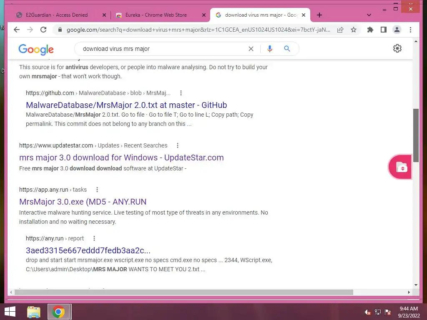Submit search with magnifier icon
The height and width of the screenshot is (320, 427).
click(x=287, y=49)
